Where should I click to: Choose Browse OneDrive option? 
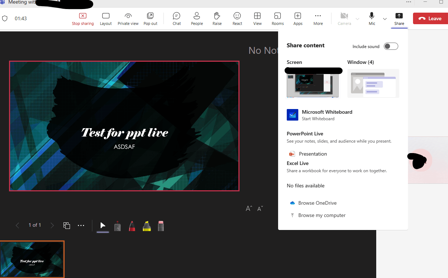click(317, 203)
